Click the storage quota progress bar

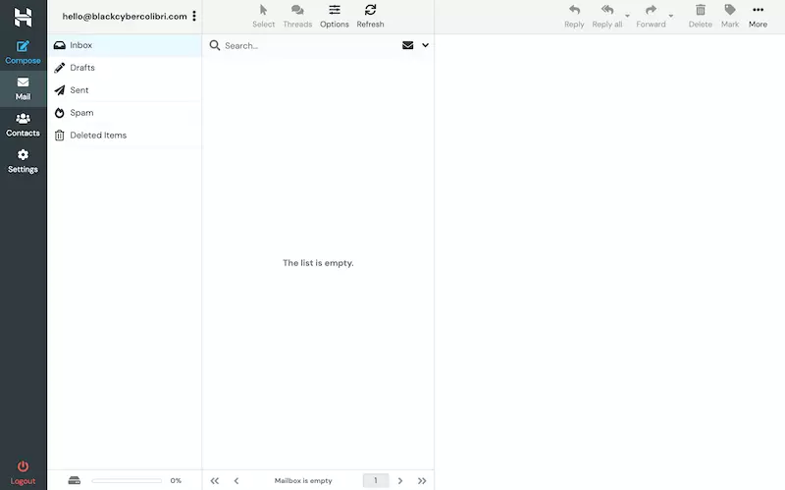tap(127, 480)
